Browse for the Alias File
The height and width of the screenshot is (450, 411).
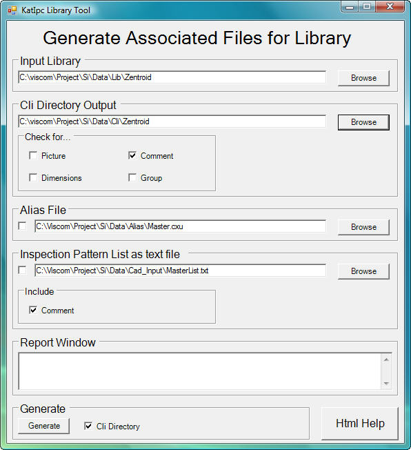[363, 227]
